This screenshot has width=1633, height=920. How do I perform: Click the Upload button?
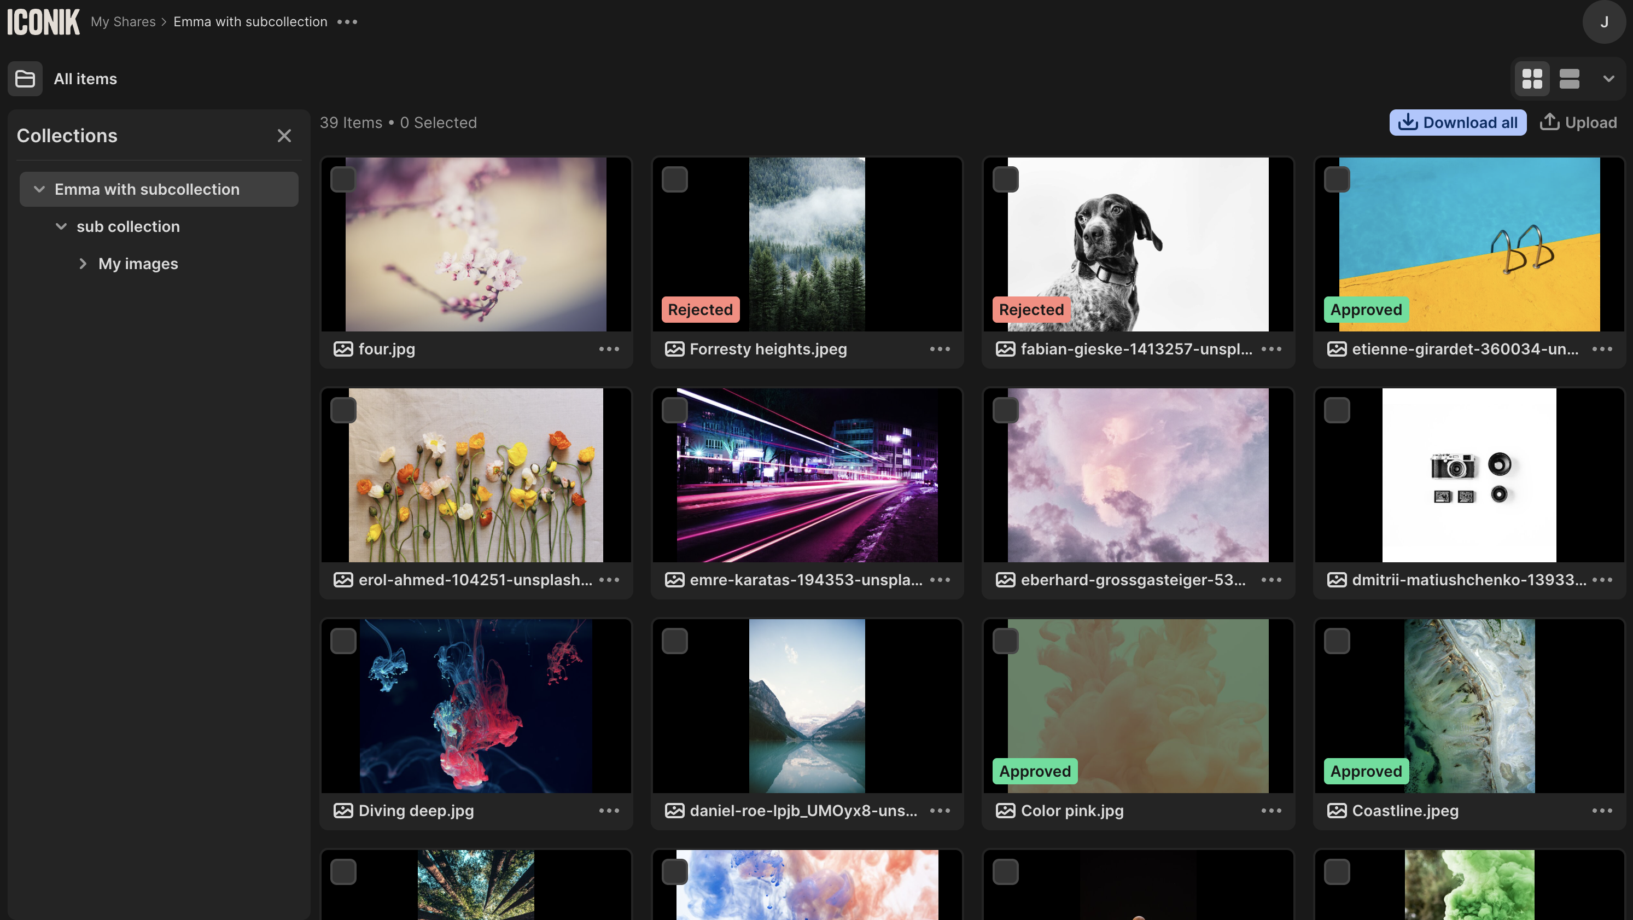(1578, 123)
